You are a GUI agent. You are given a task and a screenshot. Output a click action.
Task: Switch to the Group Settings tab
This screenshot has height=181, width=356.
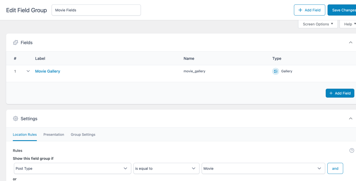coord(83,135)
